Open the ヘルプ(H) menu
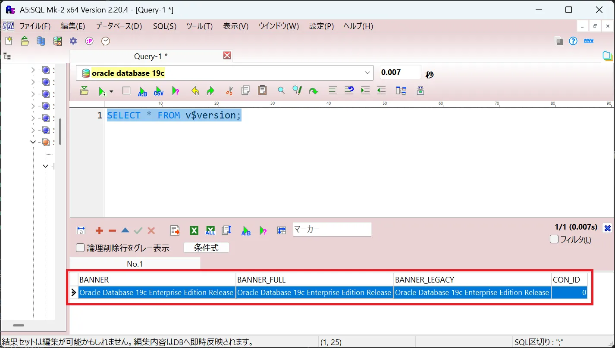 pos(358,26)
